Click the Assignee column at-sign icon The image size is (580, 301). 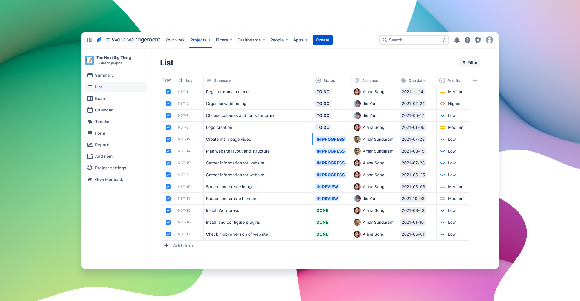(357, 80)
